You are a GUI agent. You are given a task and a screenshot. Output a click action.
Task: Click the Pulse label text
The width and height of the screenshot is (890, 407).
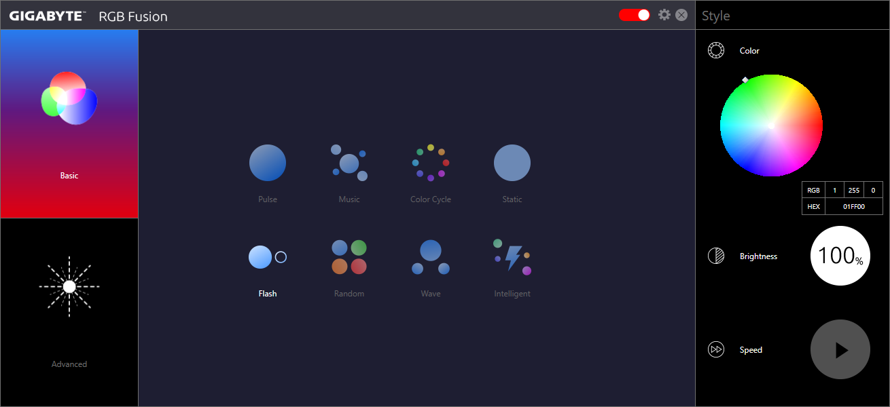point(268,199)
